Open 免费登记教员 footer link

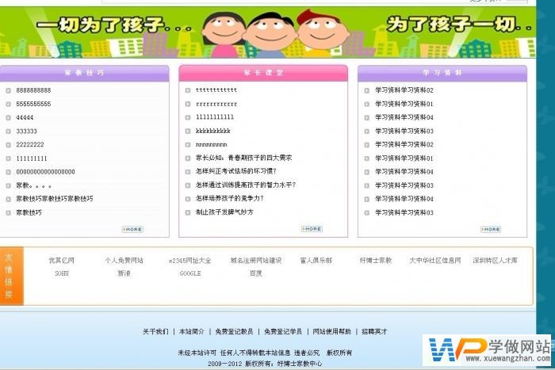(234, 331)
